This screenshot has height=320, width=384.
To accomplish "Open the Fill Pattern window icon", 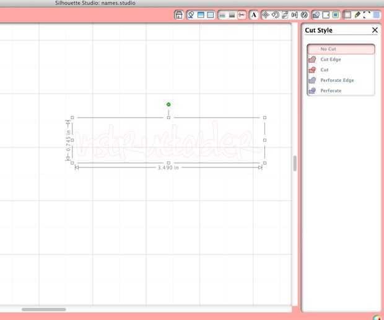I will point(211,15).
